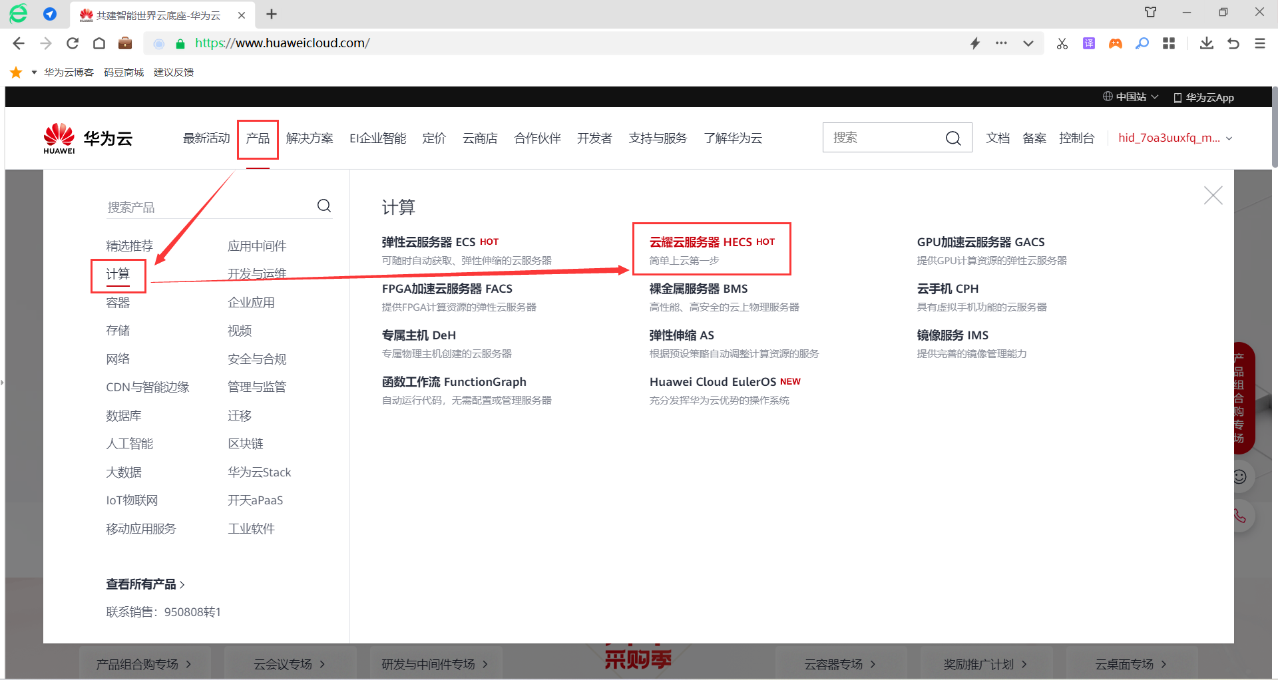This screenshot has height=680, width=1278.
Task: Open the 建议反馈 bookmark
Action: click(174, 72)
